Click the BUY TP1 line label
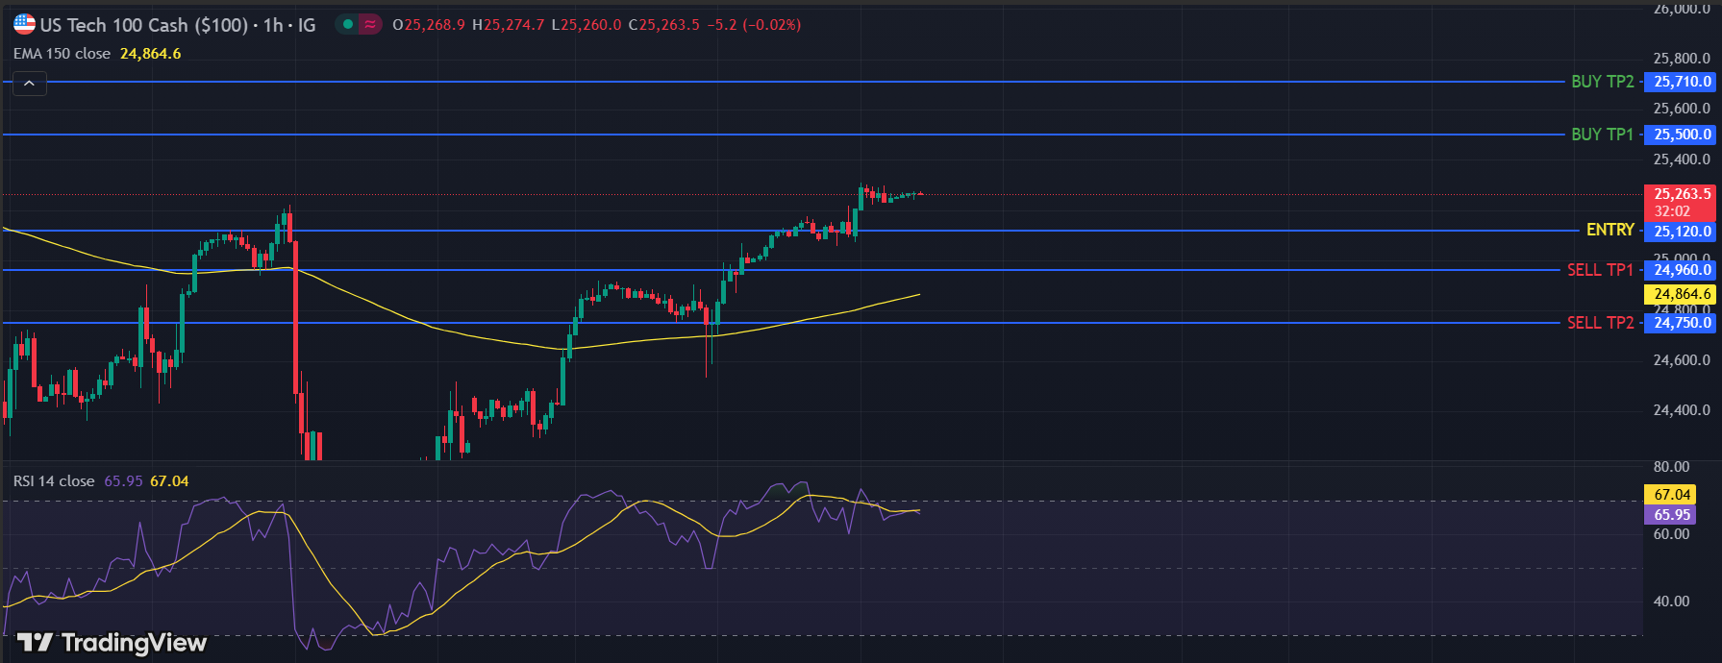The width and height of the screenshot is (1722, 663). coord(1602,135)
